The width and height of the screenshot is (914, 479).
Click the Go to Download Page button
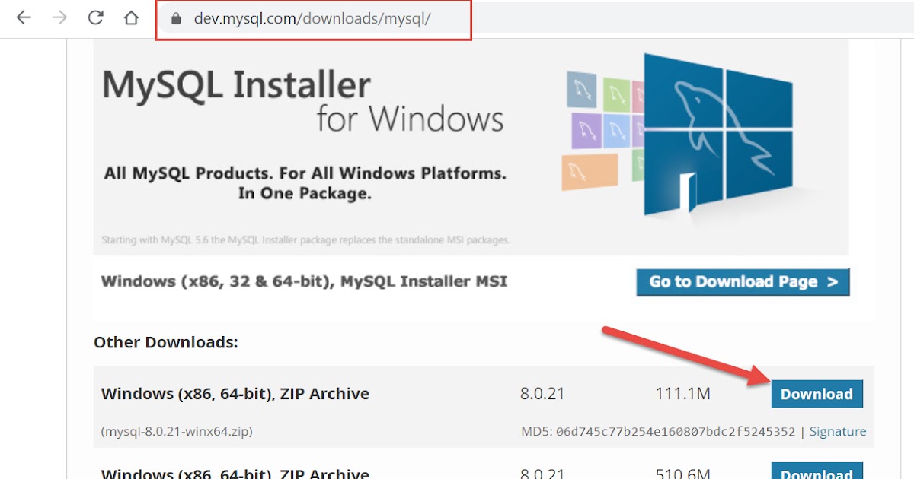coord(743,281)
